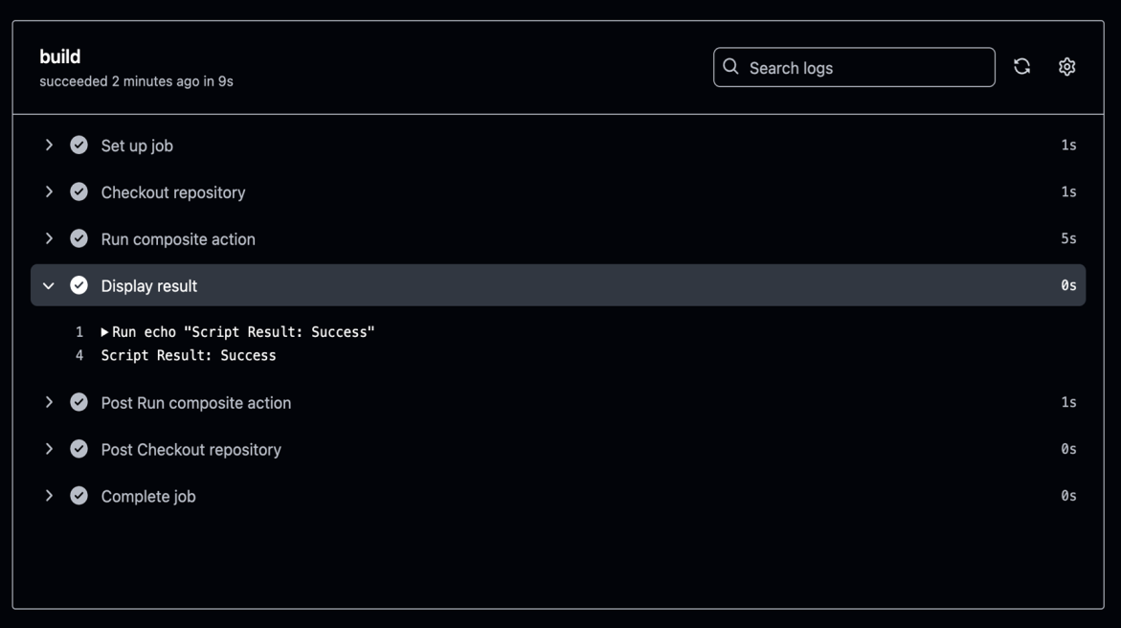
Task: Open the log settings gear icon
Action: tap(1066, 66)
